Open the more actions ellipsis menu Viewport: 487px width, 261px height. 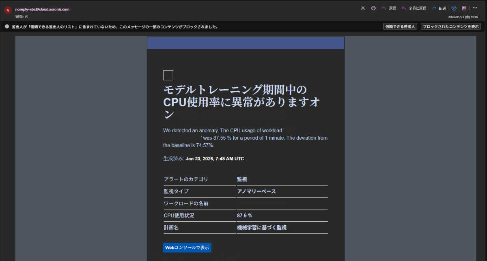point(475,8)
